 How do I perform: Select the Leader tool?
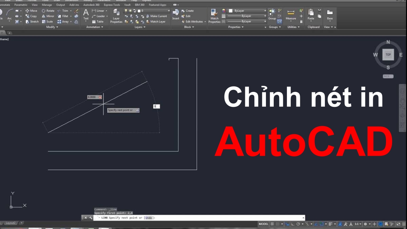click(99, 16)
